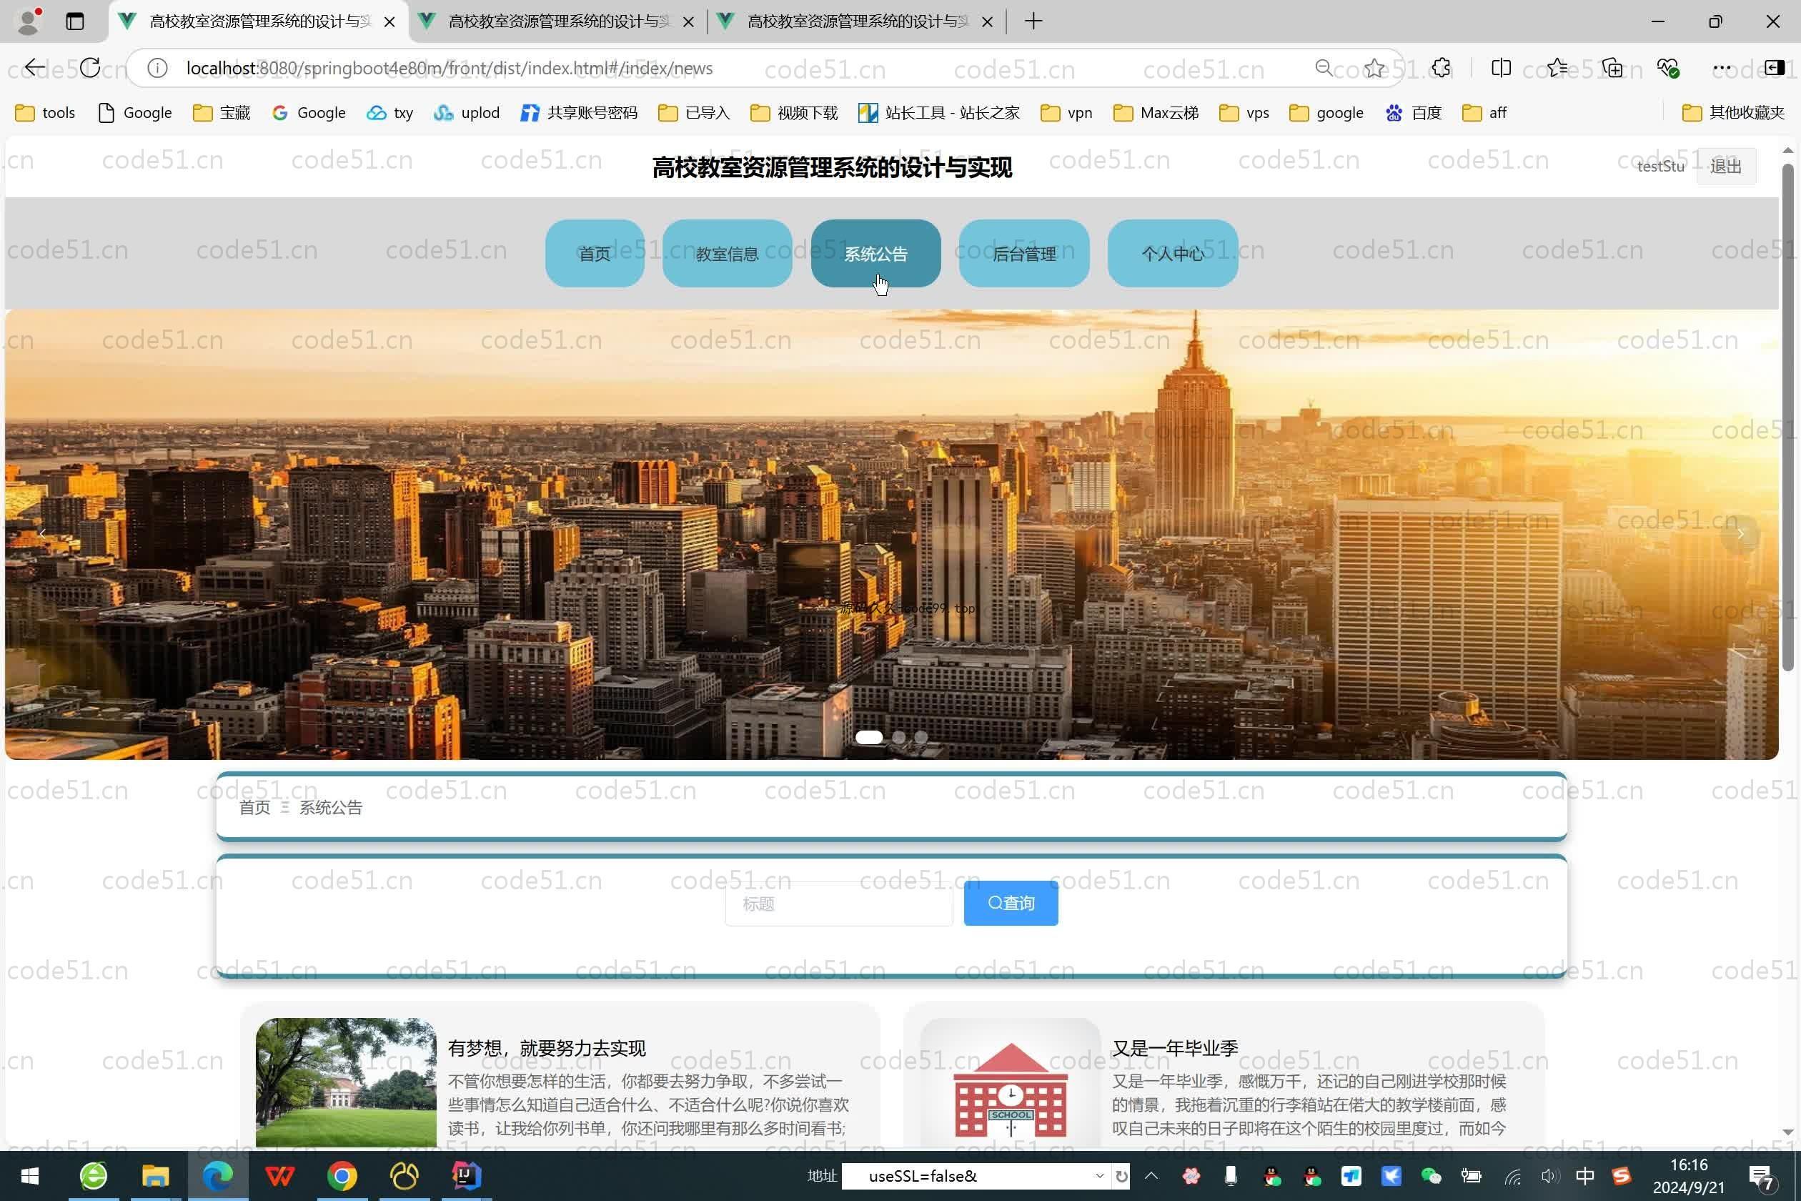Image resolution: width=1801 pixels, height=1201 pixels.
Task: Open the browser extensions puzzle icon
Action: [1441, 68]
